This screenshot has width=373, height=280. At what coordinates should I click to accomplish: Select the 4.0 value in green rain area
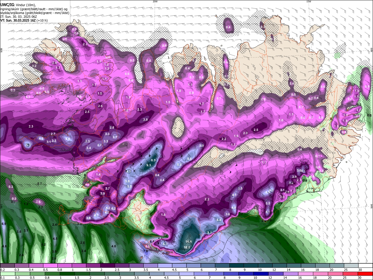[114, 246]
